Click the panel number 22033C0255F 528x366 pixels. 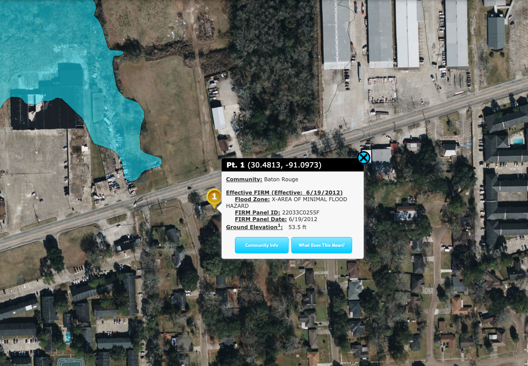pyautogui.click(x=301, y=212)
